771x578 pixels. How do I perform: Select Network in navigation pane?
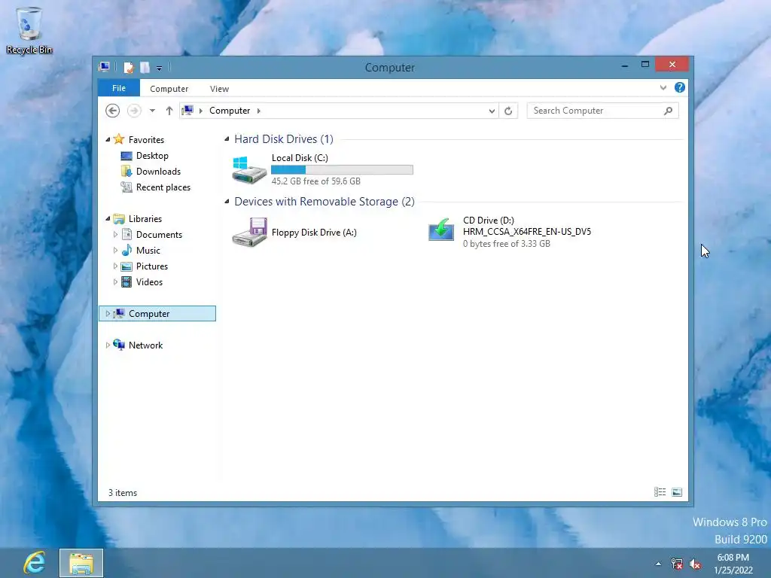point(145,345)
